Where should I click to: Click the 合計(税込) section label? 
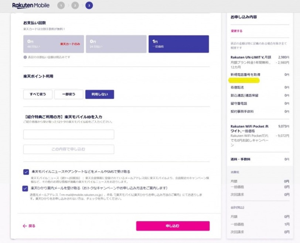(x=237, y=208)
